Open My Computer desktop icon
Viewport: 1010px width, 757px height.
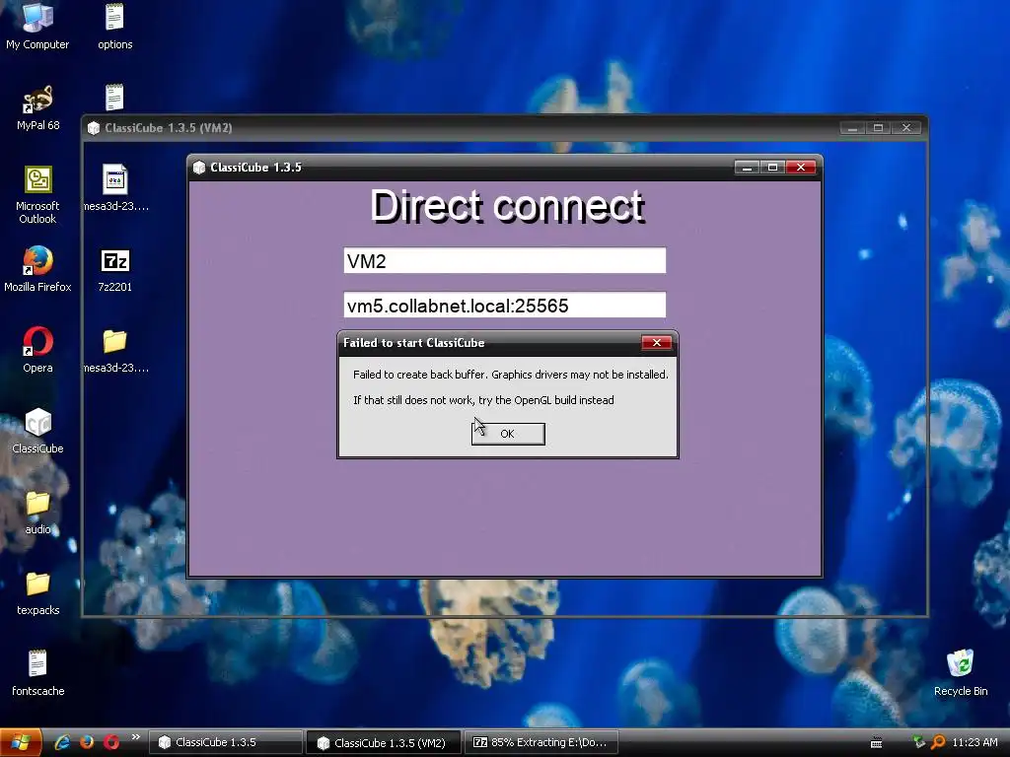click(x=37, y=26)
